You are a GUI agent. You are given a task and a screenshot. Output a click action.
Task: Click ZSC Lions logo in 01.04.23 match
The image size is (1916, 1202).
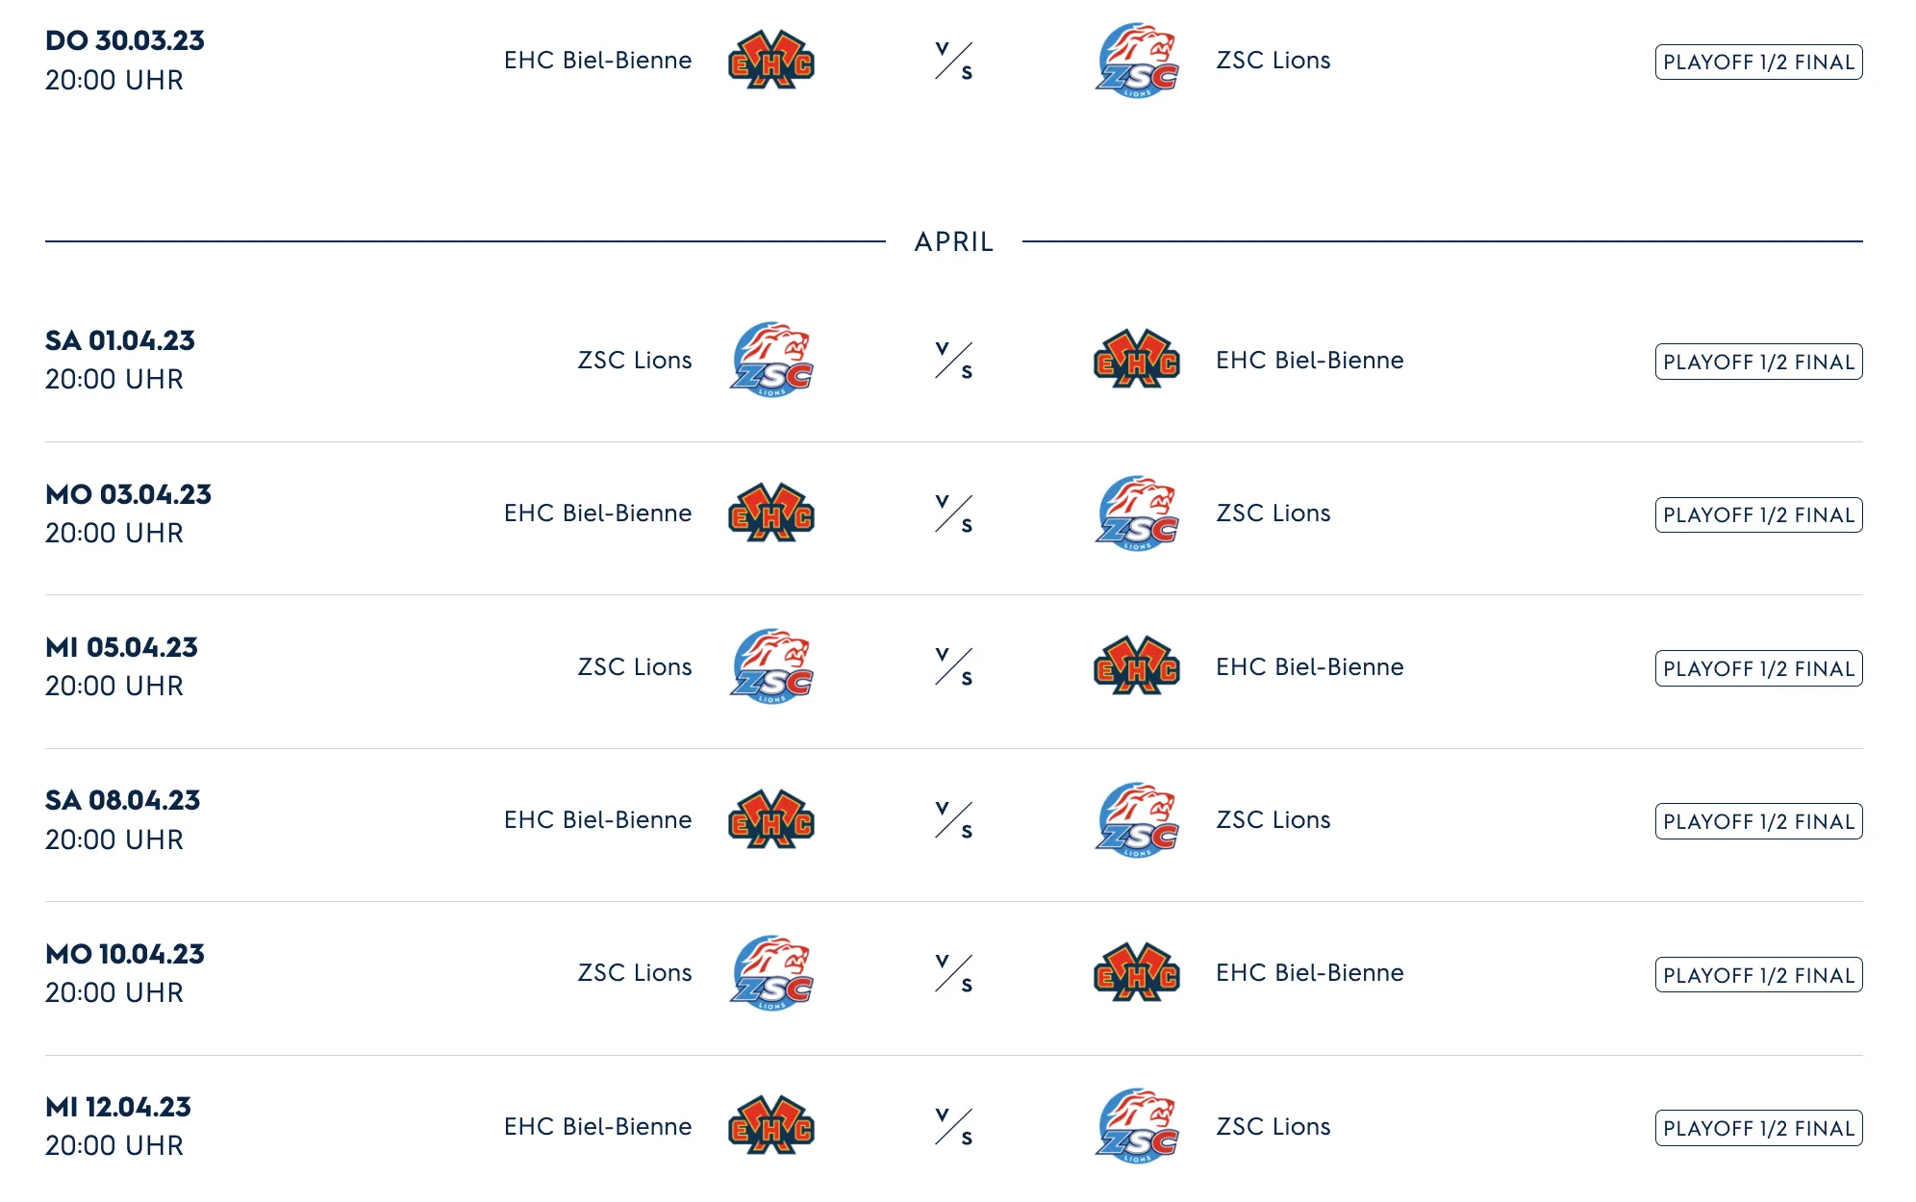tap(771, 360)
